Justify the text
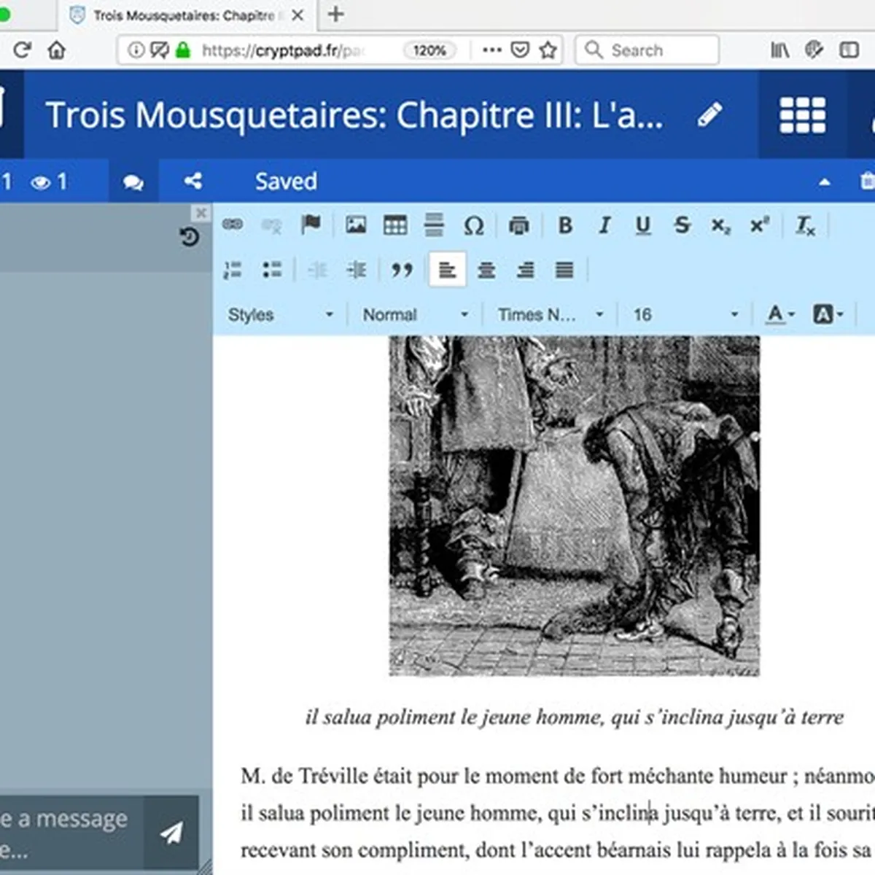 (x=564, y=271)
